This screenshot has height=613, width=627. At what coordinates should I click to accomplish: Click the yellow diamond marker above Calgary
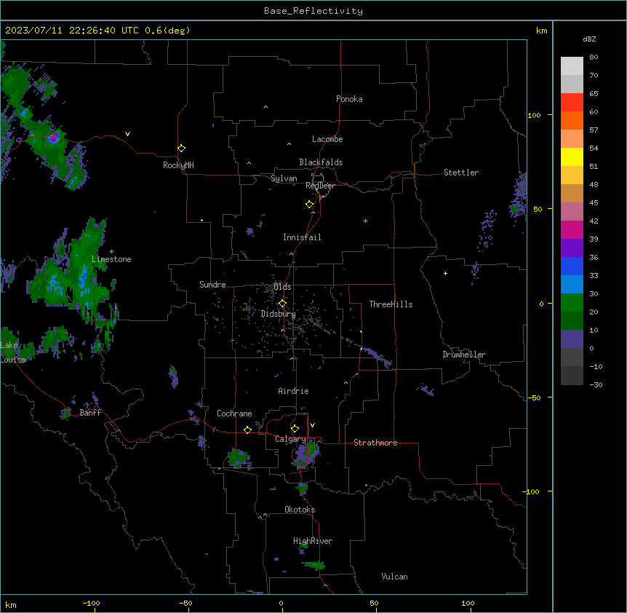pyautogui.click(x=295, y=429)
